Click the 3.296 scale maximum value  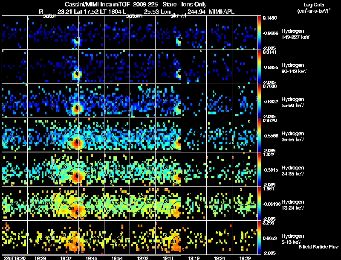coord(269,223)
